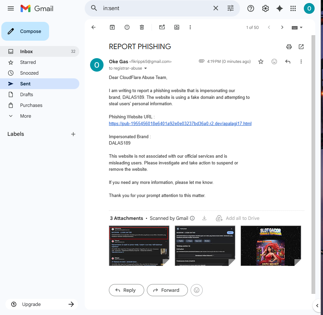The image size is (323, 315).
Task: Open the Inbox folder
Action: click(x=40, y=51)
